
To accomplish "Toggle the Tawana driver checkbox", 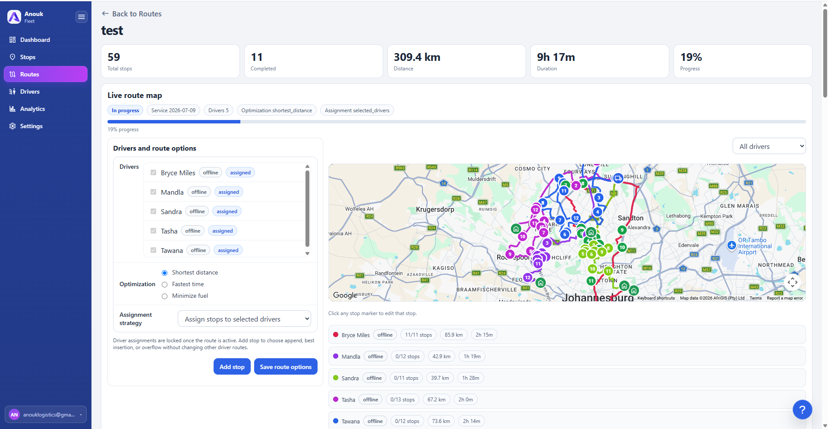I will tap(153, 250).
